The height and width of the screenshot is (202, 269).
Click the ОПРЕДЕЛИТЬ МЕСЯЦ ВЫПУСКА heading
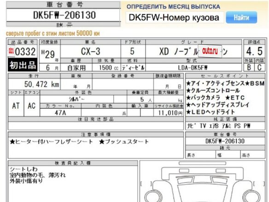(x=173, y=7)
